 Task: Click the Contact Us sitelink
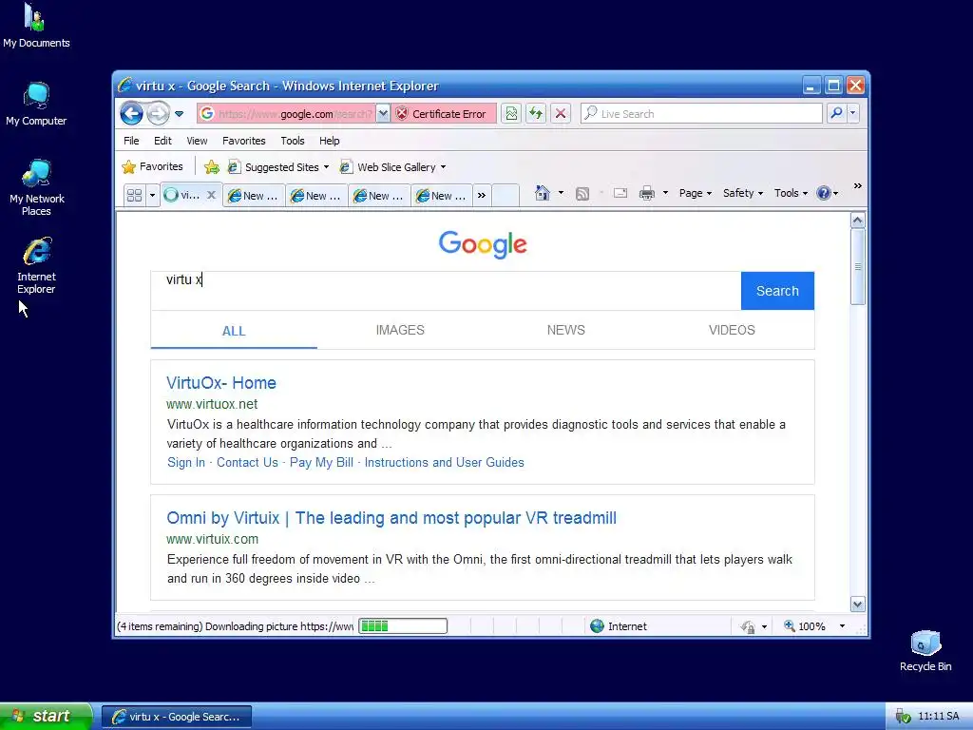[x=247, y=463]
